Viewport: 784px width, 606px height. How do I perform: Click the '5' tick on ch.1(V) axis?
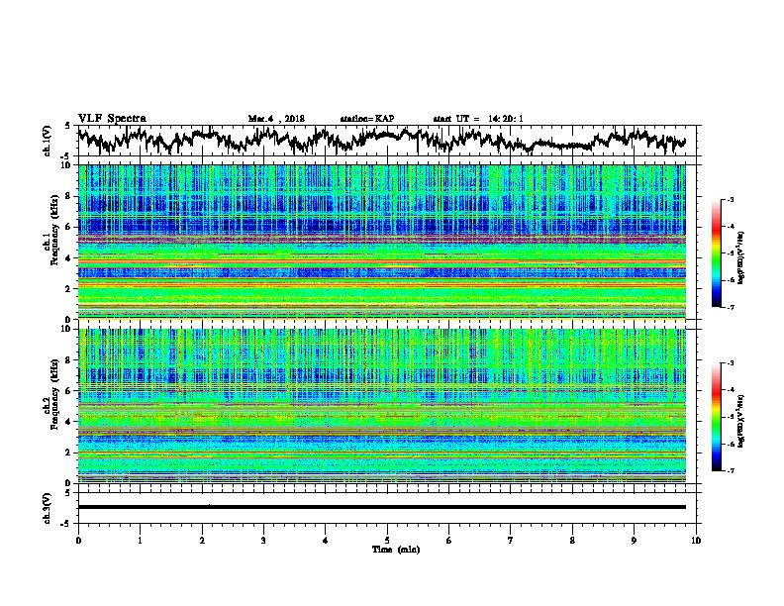pyautogui.click(x=67, y=126)
